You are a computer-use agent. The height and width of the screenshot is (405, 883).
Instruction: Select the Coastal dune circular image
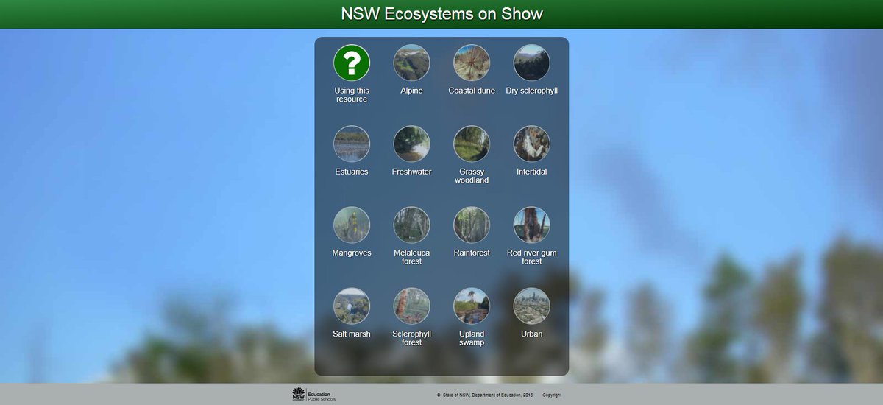click(472, 63)
